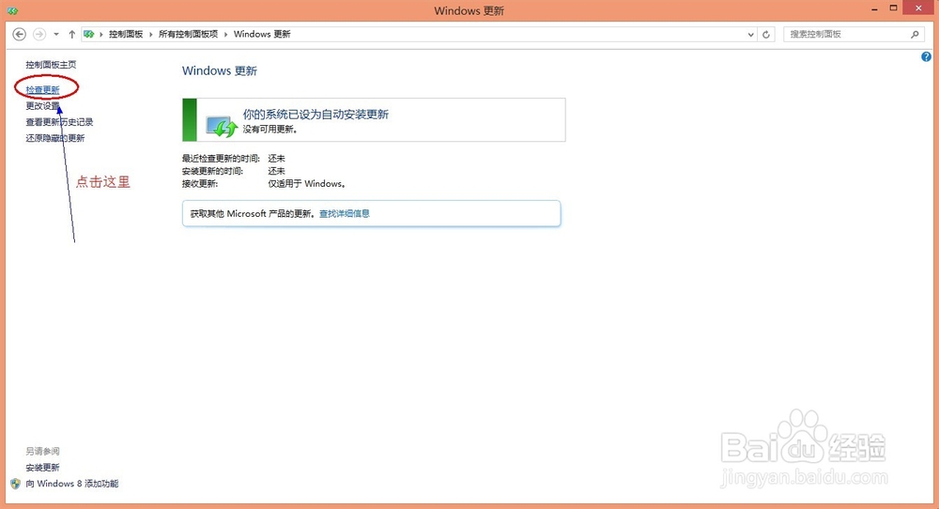Click 你的系统已设为自动安装更新 heading

(316, 115)
